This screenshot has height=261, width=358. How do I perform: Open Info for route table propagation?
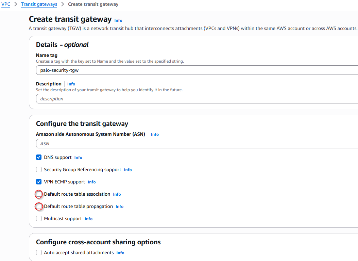coord(119,207)
